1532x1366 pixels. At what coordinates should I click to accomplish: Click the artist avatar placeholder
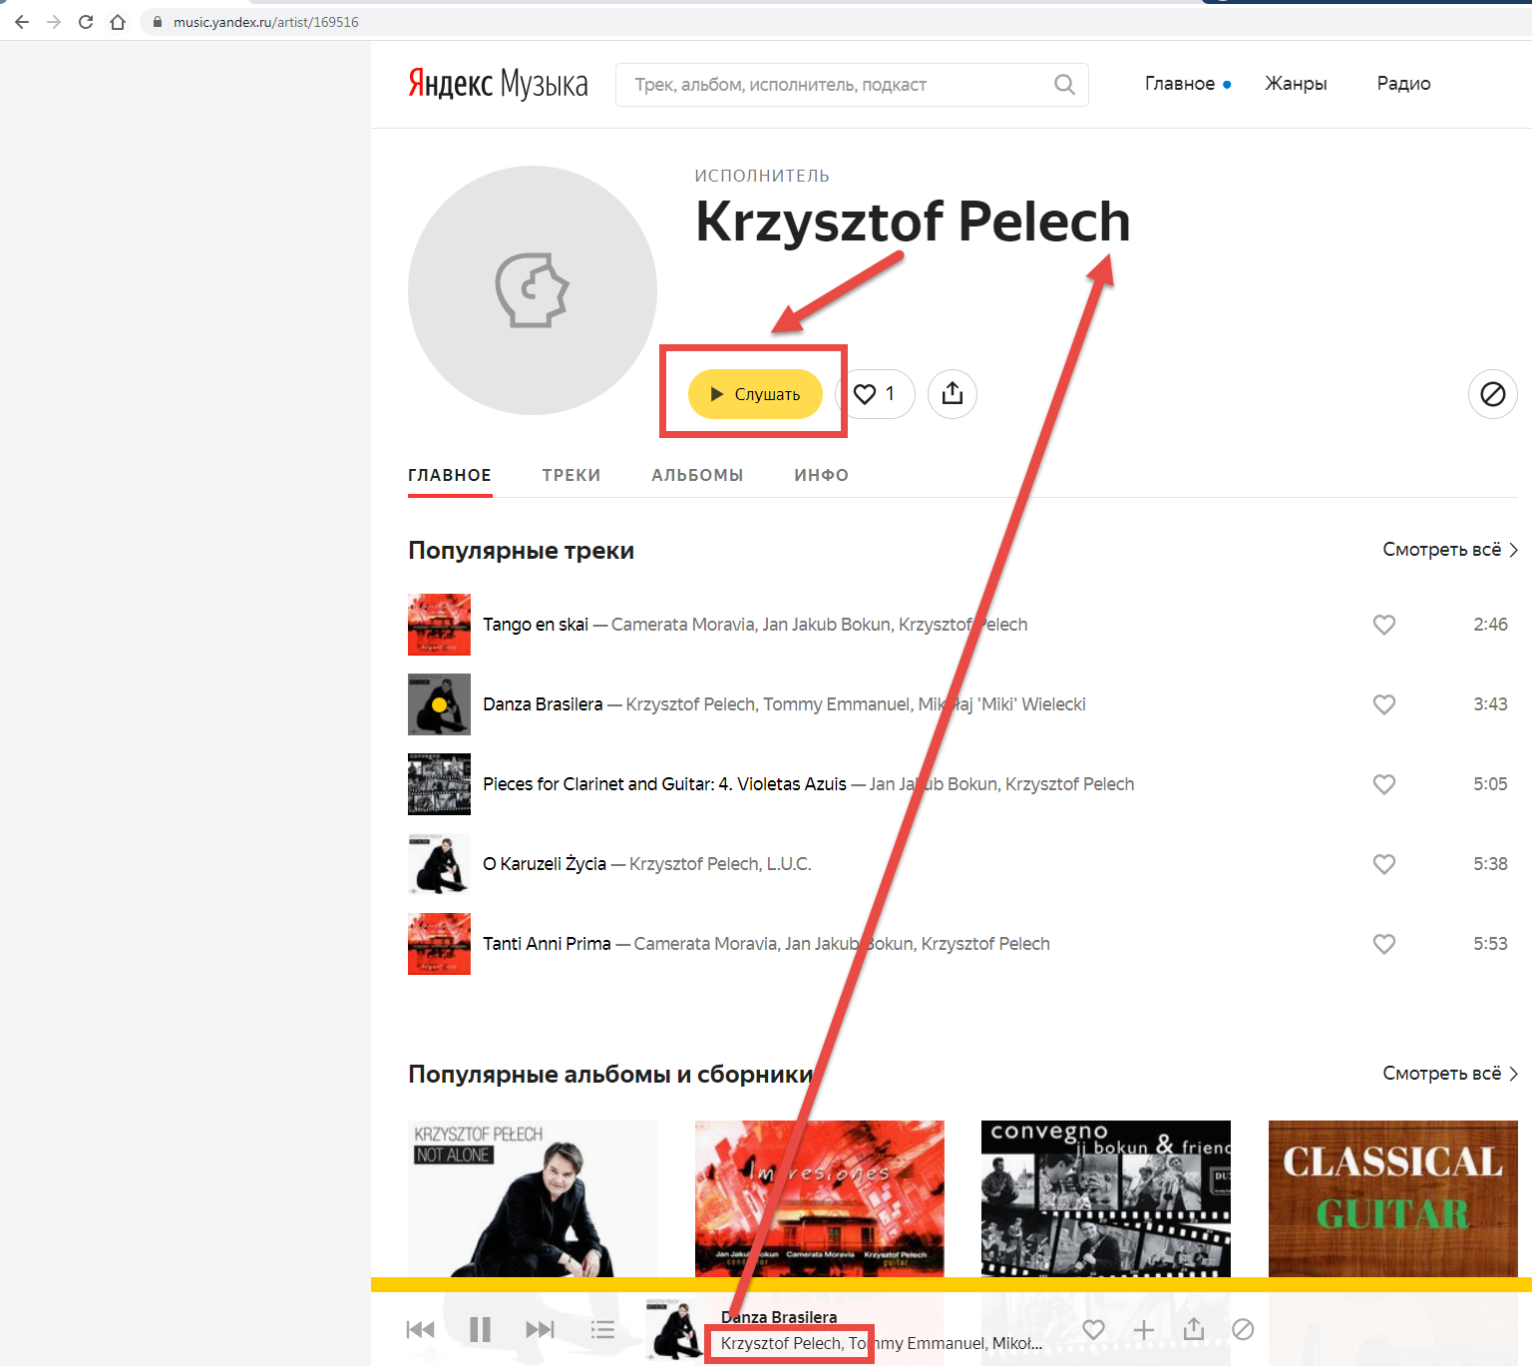click(x=533, y=290)
